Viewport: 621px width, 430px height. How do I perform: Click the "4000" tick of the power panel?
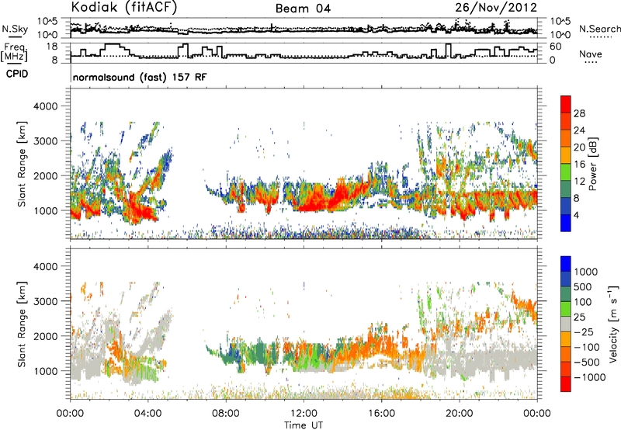click(46, 106)
